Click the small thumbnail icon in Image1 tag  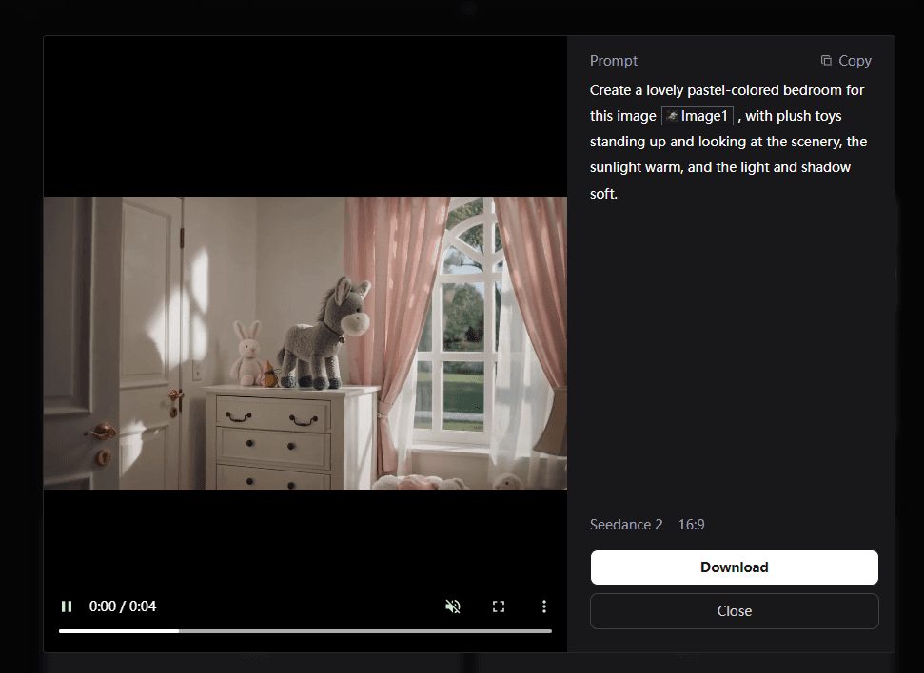(672, 116)
